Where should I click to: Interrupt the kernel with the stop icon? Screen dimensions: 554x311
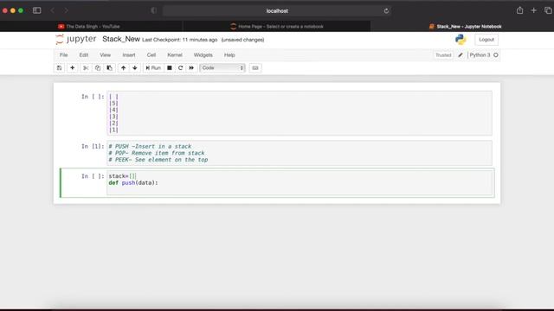point(170,67)
